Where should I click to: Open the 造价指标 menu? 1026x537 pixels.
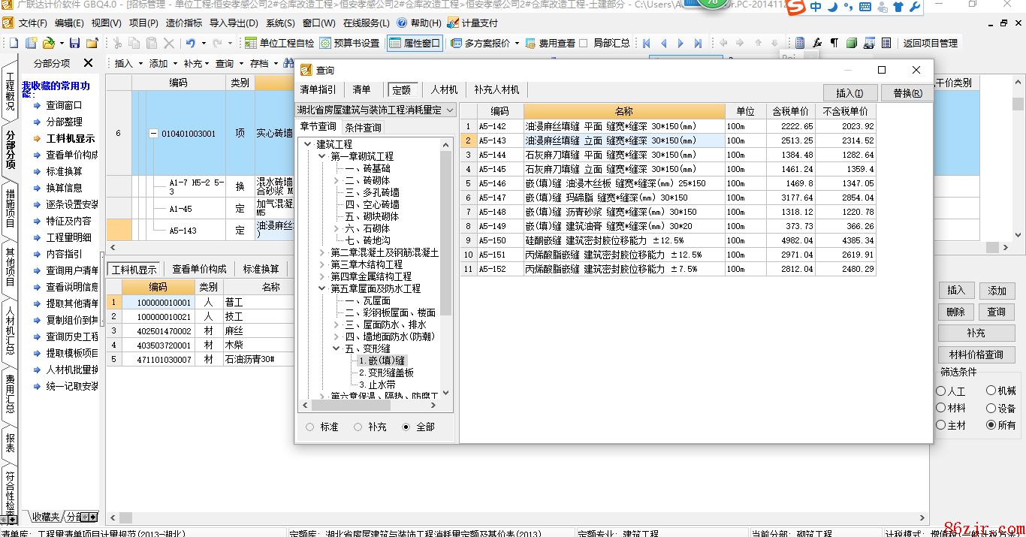[x=183, y=23]
